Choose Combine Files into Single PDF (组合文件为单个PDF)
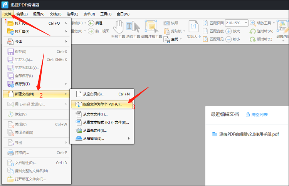289x186 pixels. click(102, 104)
